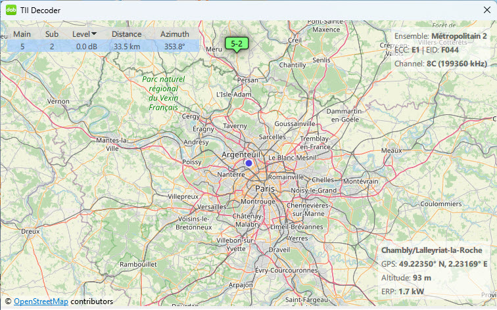Click the Vernon label on the map

point(59,101)
